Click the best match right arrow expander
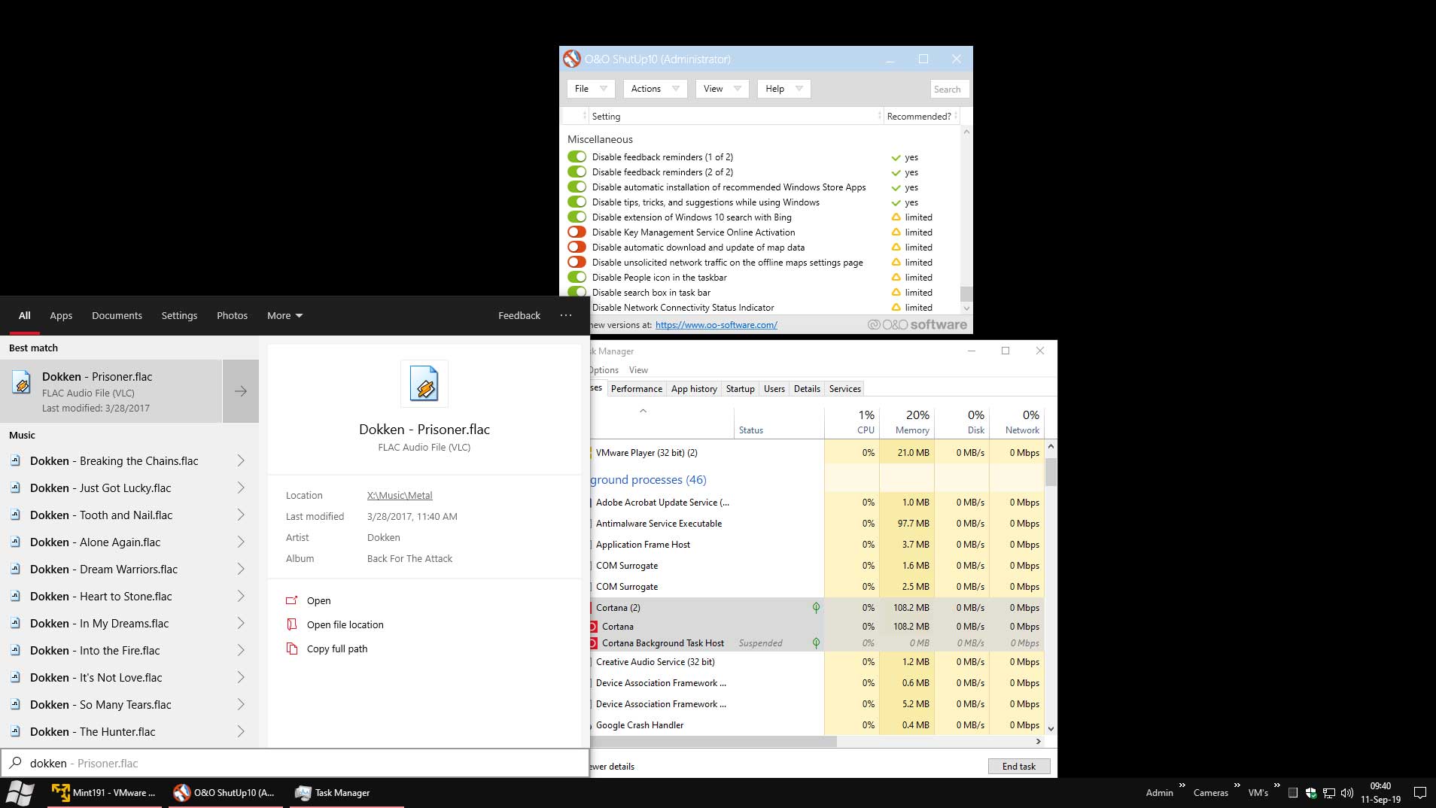This screenshot has height=808, width=1436. [x=241, y=391]
